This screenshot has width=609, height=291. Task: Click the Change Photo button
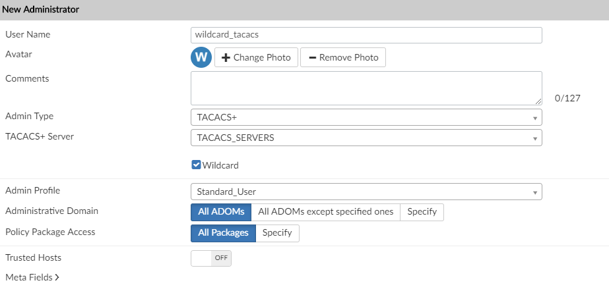coord(257,57)
